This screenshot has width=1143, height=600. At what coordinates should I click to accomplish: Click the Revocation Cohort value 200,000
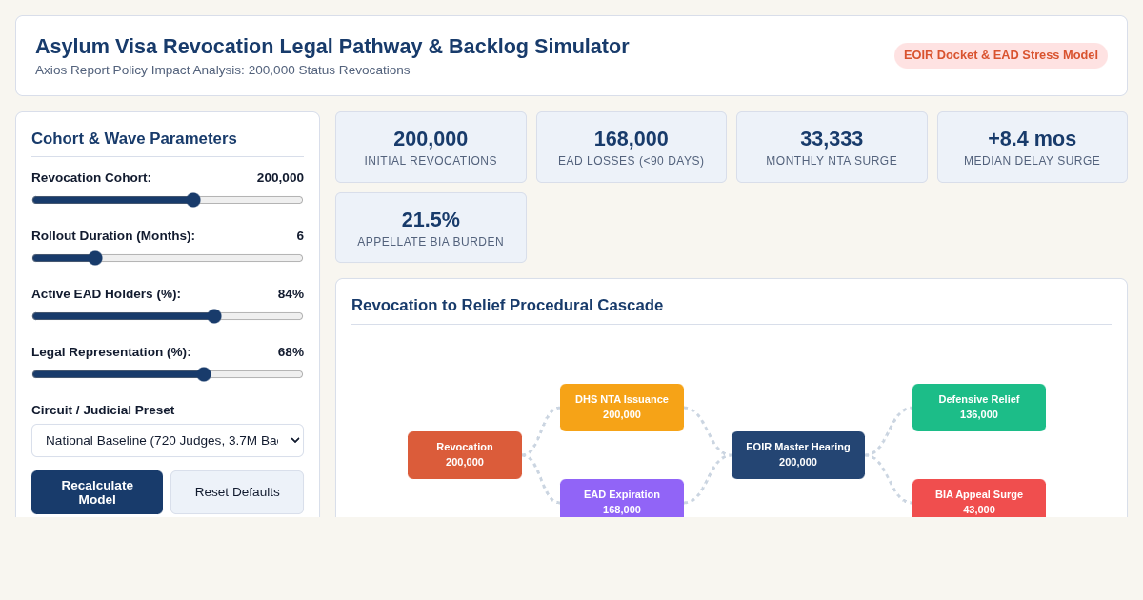coord(280,178)
